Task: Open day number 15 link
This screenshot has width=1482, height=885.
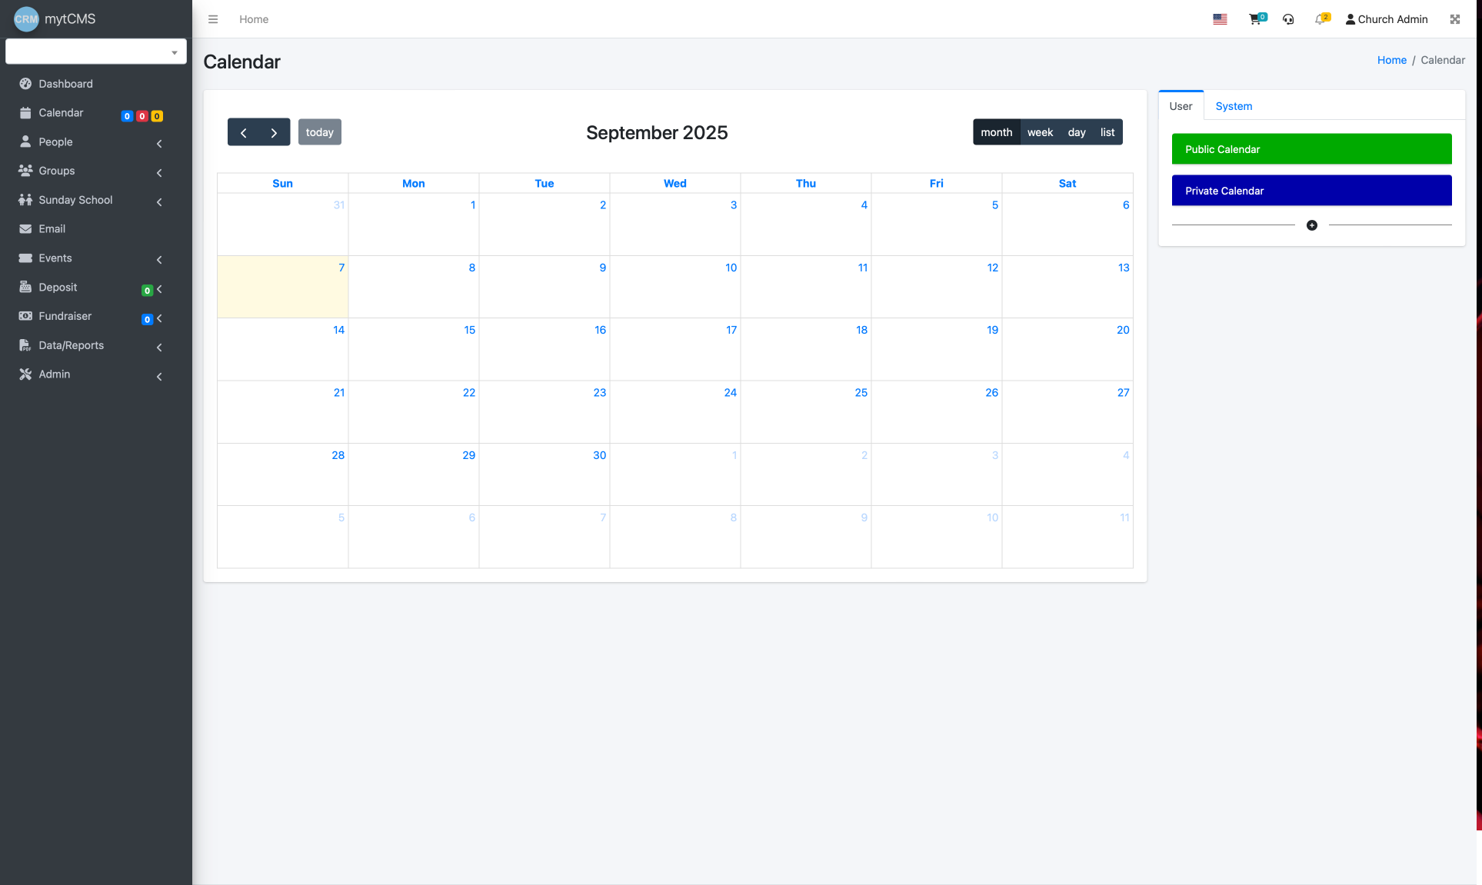Action: click(469, 330)
